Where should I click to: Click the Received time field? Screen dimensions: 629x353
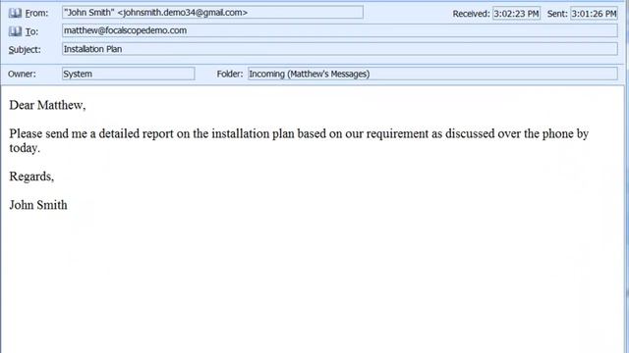(516, 14)
